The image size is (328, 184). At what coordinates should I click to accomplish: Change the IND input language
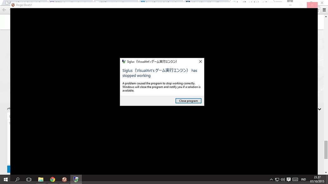point(303,179)
